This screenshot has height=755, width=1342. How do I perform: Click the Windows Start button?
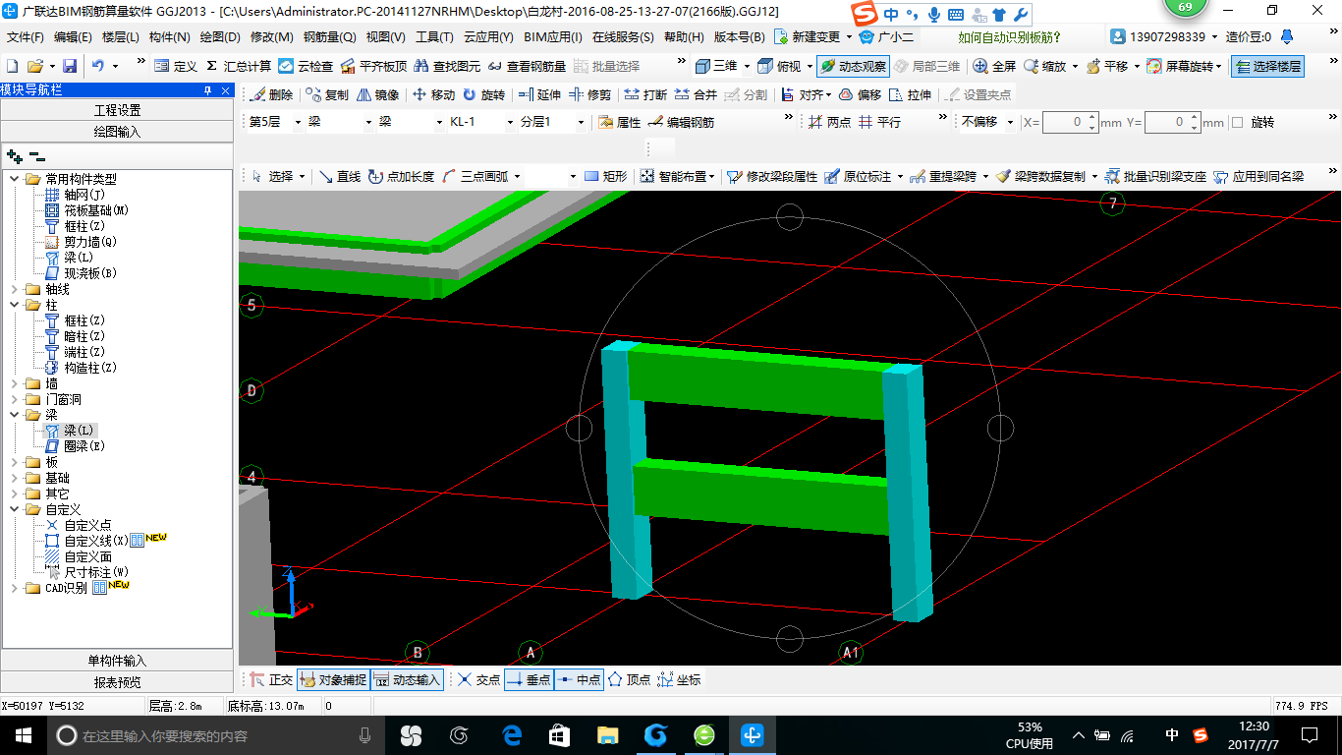click(23, 734)
